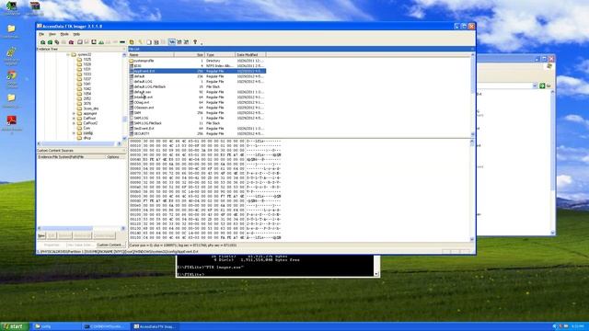The width and height of the screenshot is (589, 331).
Task: Click Remove All Evidence Items icon
Action: click(x=72, y=42)
